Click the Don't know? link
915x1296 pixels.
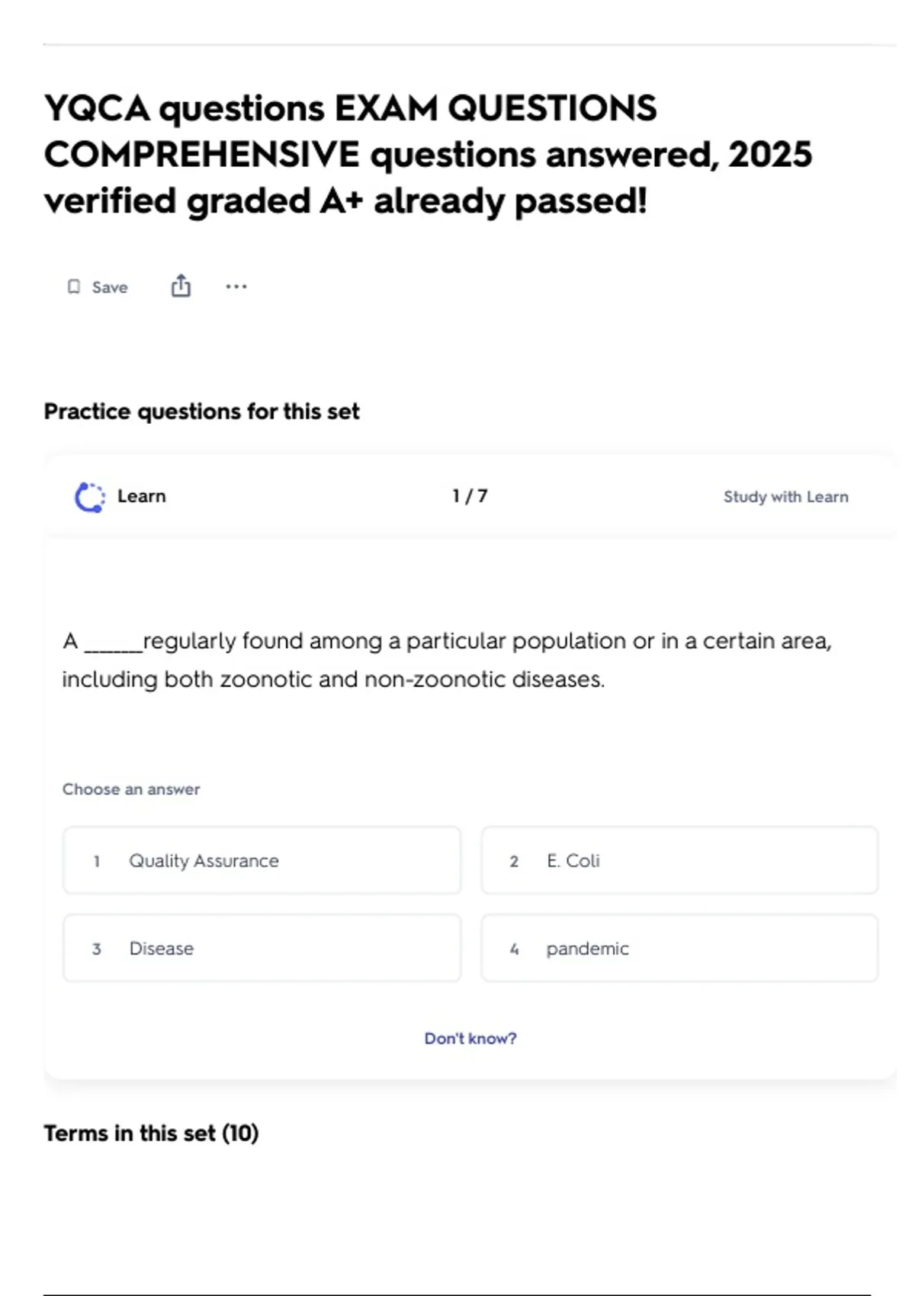470,1038
